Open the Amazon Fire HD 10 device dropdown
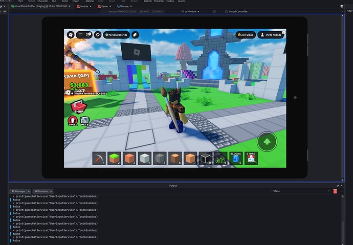 pyautogui.click(x=136, y=11)
